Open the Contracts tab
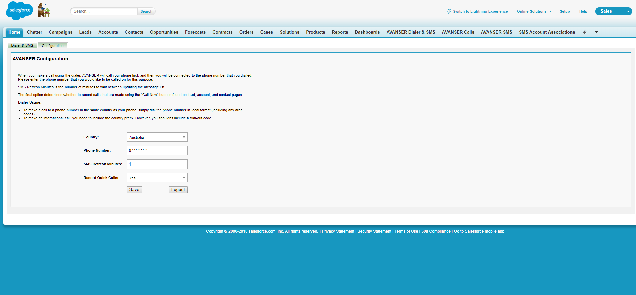Viewport: 636px width, 295px height. (222, 32)
